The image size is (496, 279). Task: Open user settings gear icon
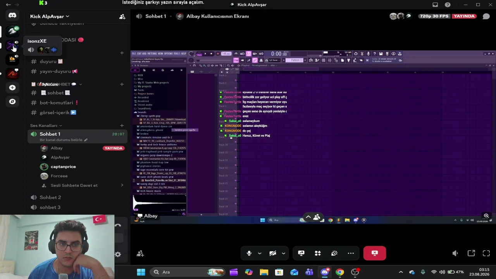click(x=118, y=254)
